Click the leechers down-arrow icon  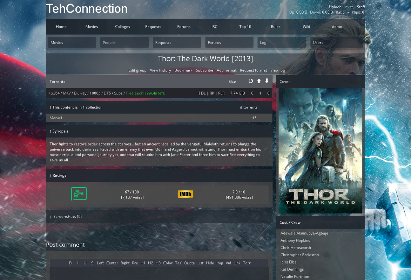coord(267,81)
